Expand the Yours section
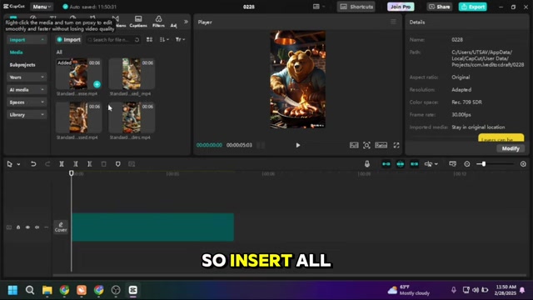 27,77
